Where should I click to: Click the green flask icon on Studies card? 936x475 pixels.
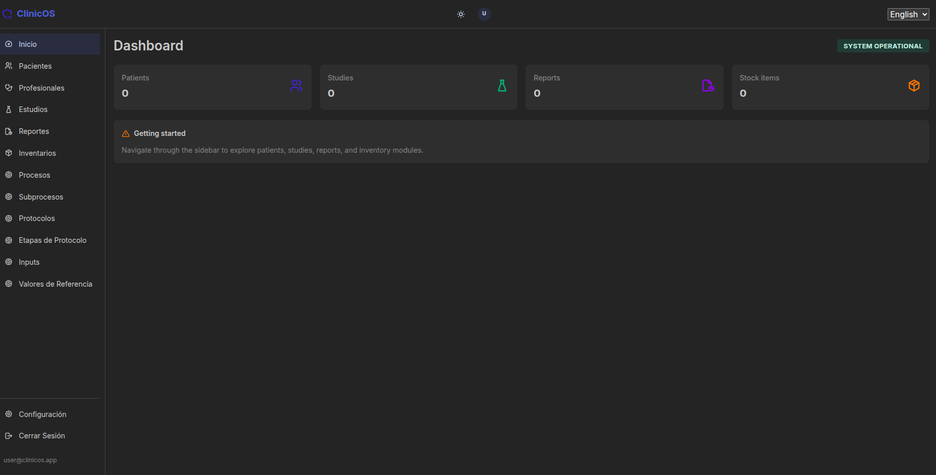(502, 86)
